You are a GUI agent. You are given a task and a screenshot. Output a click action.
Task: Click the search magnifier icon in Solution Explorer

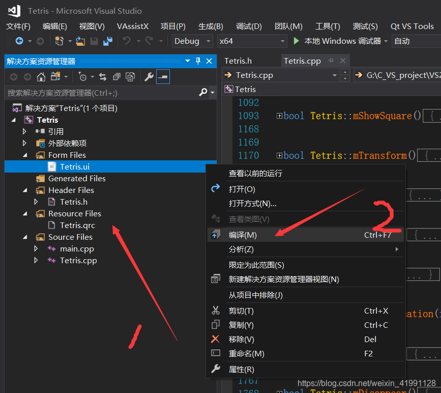[203, 92]
